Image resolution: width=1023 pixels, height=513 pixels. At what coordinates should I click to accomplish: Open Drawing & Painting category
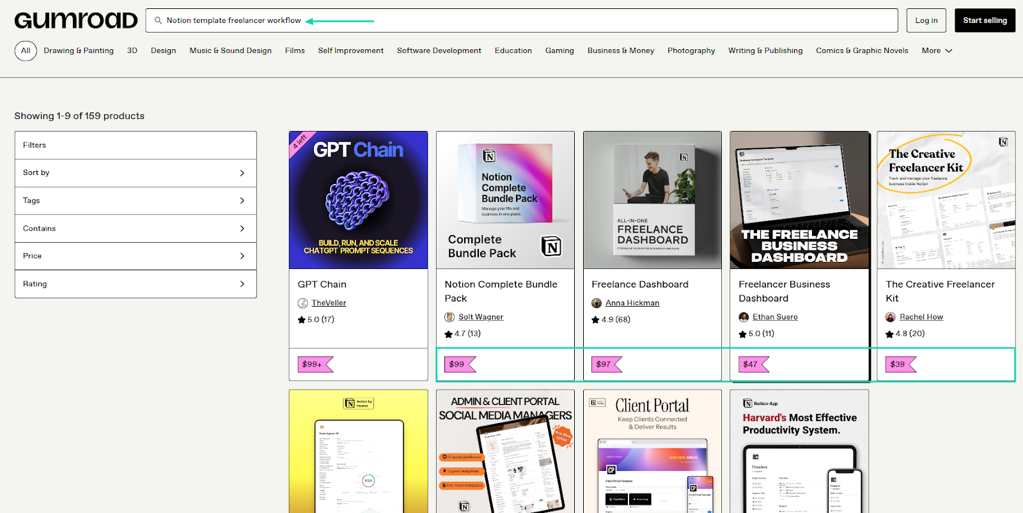[x=79, y=50]
